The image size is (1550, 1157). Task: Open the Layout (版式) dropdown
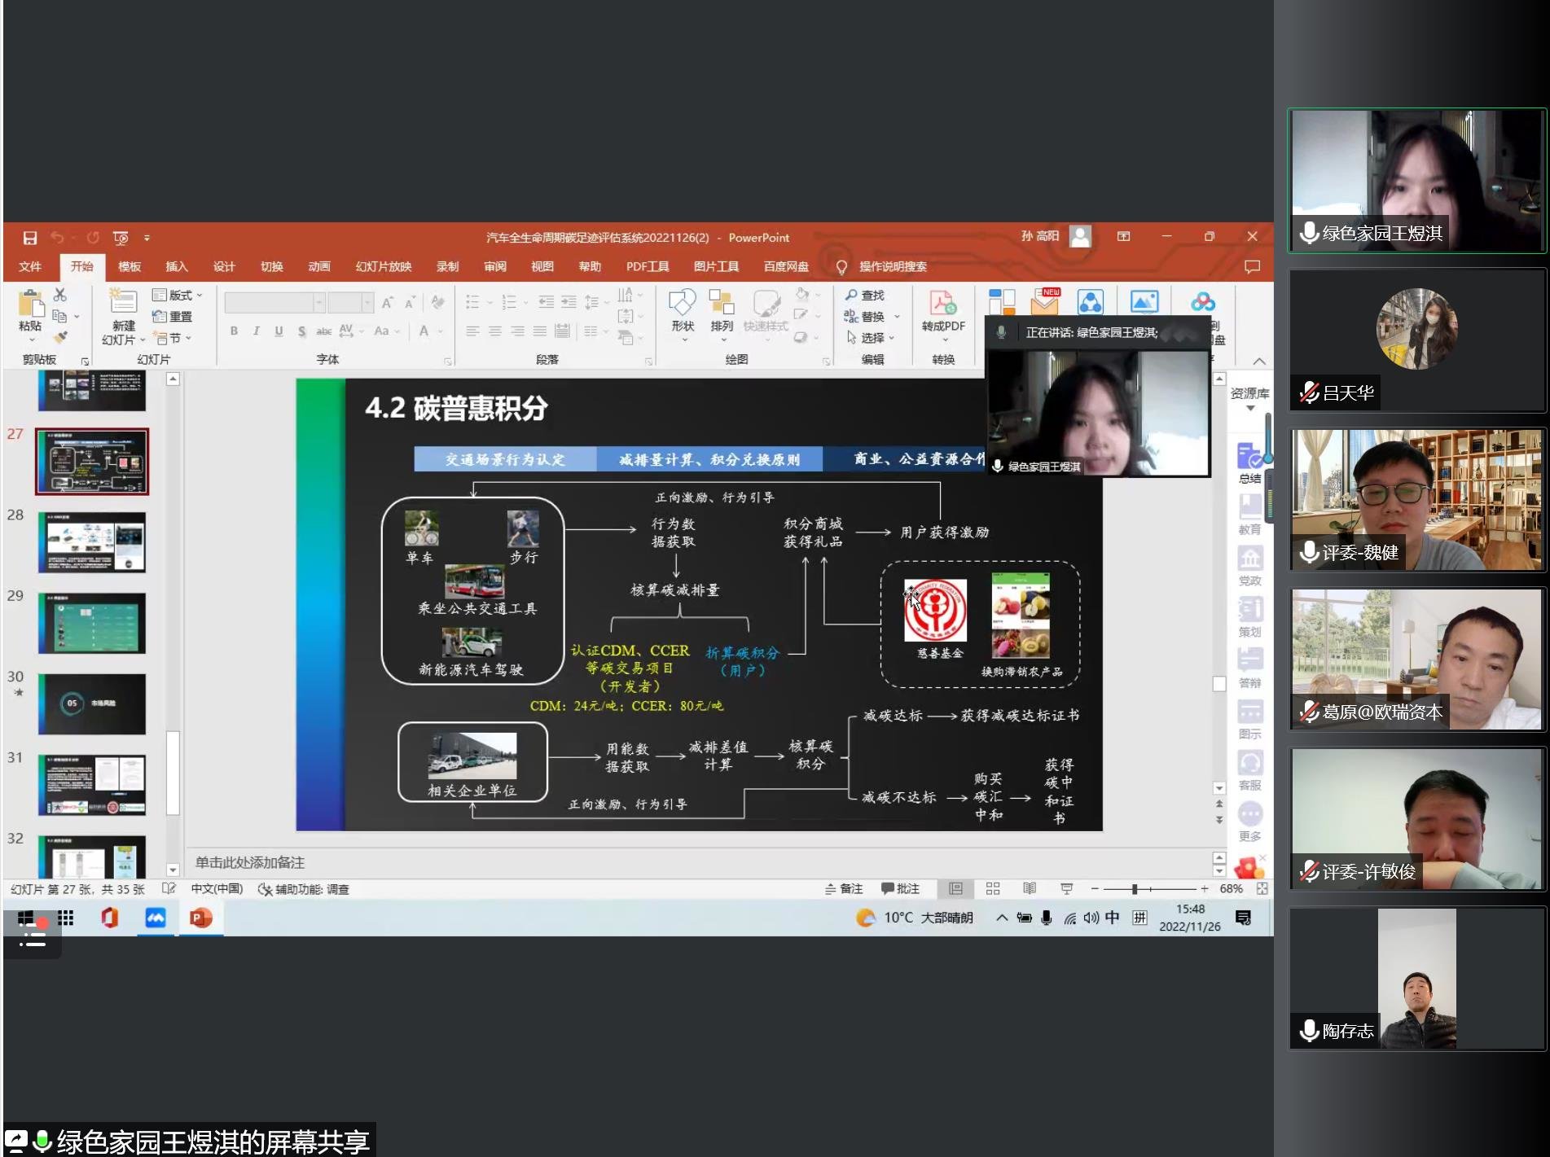pos(178,295)
